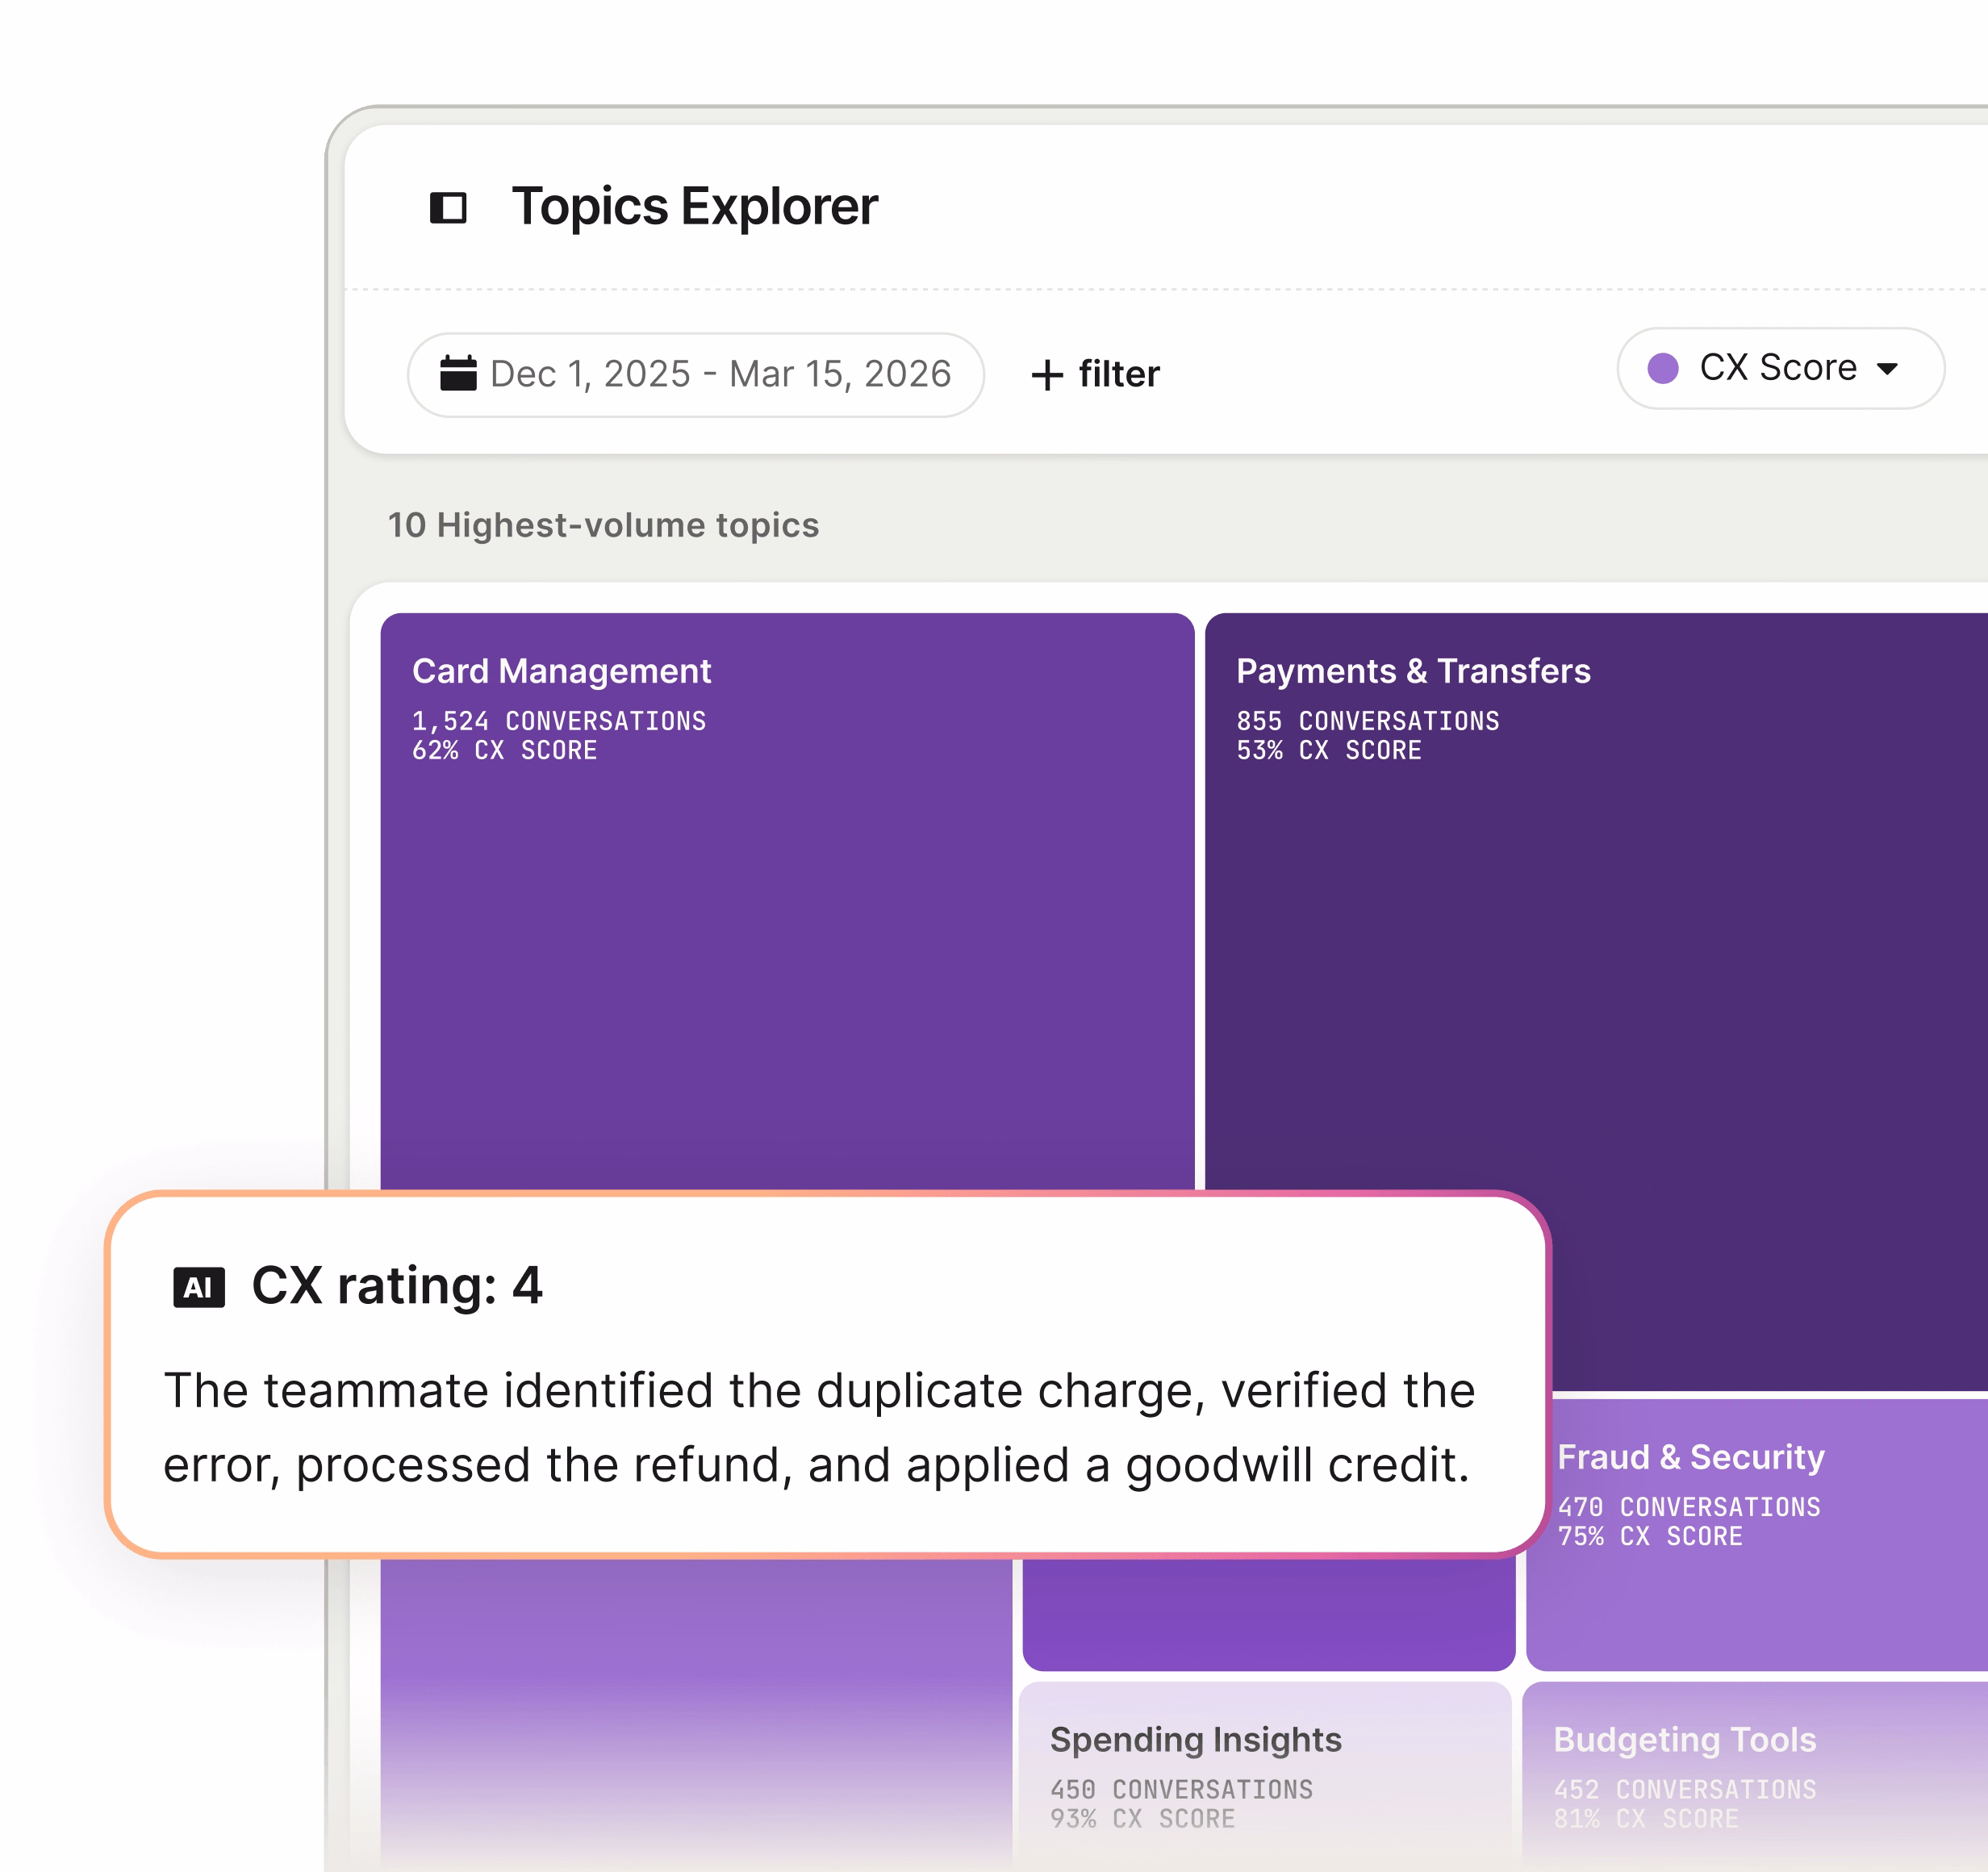1988x1872 pixels.
Task: Click the 855 conversations stat
Action: click(x=1367, y=721)
